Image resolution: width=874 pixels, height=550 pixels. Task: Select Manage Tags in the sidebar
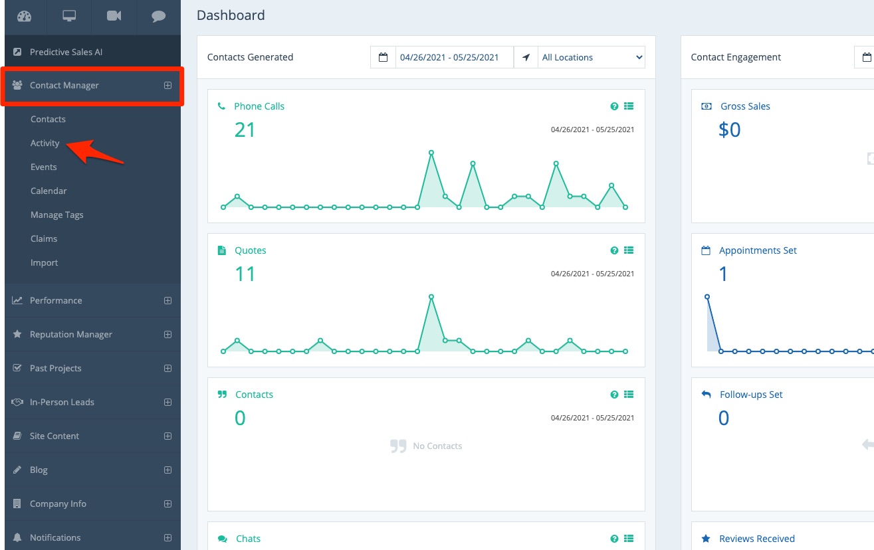pyautogui.click(x=57, y=215)
